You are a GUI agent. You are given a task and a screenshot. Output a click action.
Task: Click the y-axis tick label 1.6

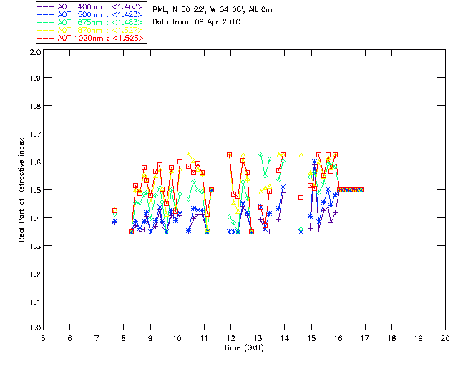pos(35,162)
